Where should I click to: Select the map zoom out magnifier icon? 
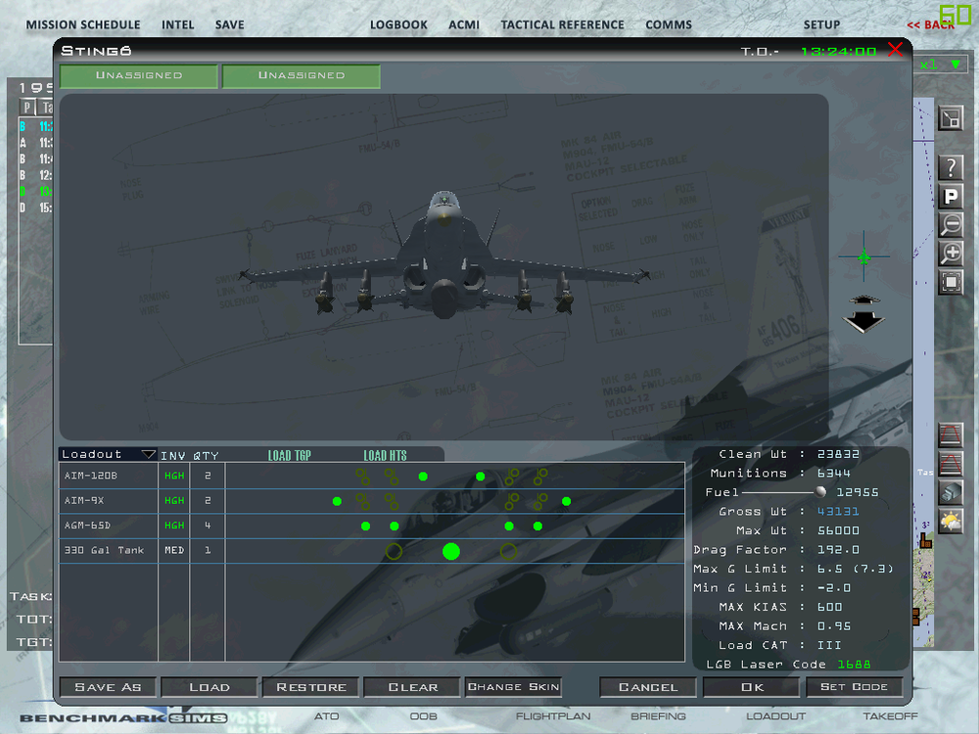950,224
